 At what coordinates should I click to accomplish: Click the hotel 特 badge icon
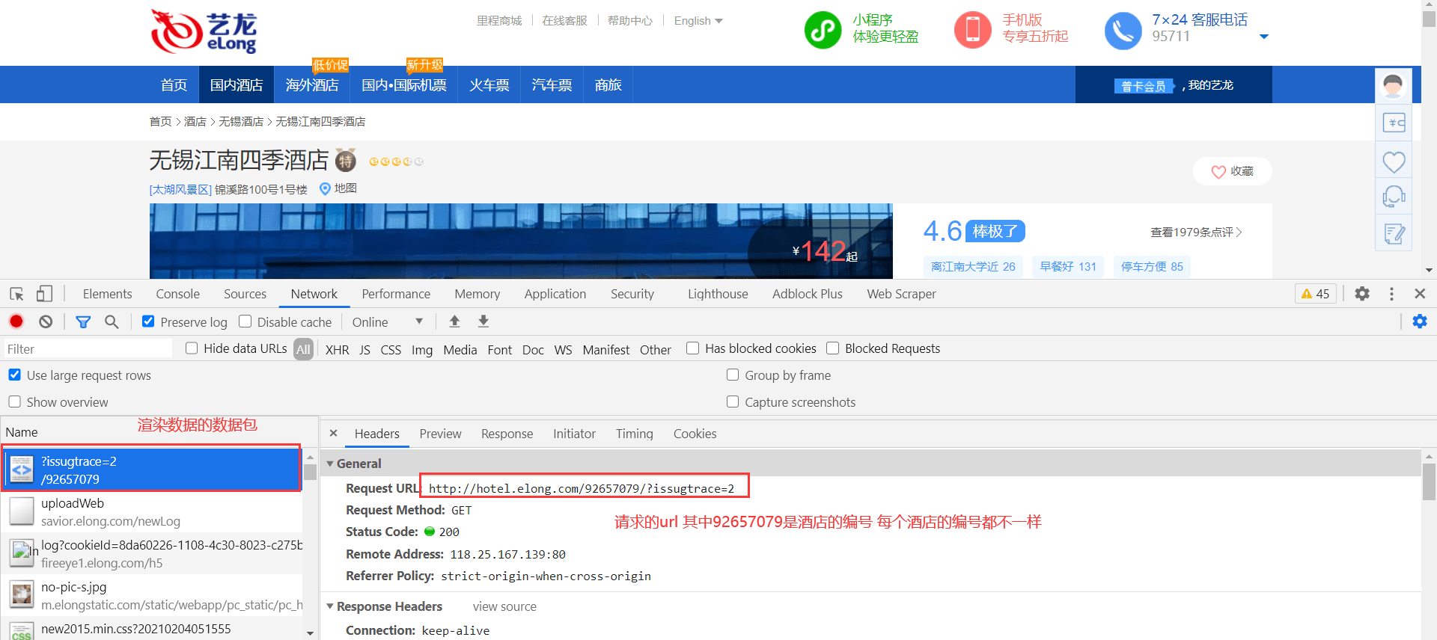click(x=346, y=160)
